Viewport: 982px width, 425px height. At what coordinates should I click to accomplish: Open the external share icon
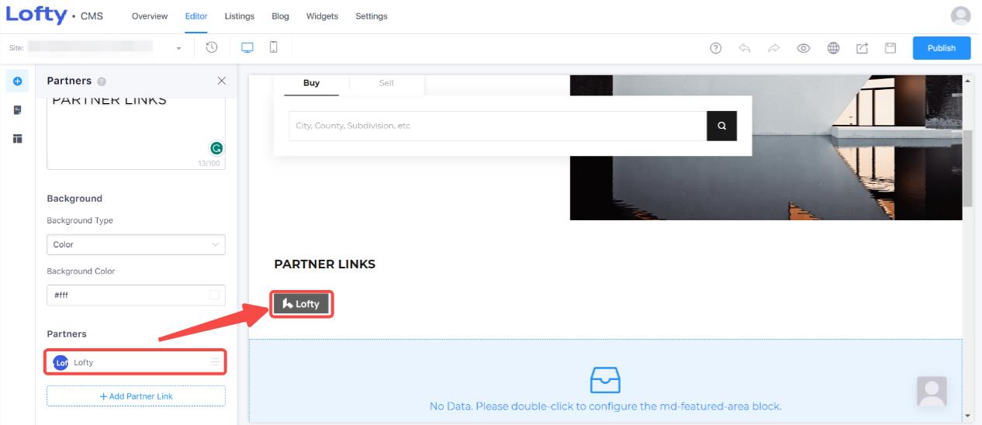pyautogui.click(x=862, y=48)
